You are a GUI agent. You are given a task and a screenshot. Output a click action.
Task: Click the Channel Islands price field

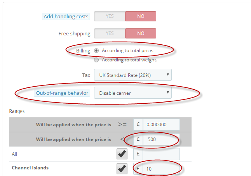(161, 169)
